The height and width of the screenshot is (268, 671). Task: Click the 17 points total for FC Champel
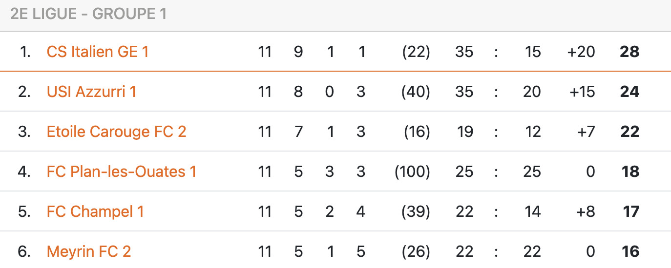630,211
